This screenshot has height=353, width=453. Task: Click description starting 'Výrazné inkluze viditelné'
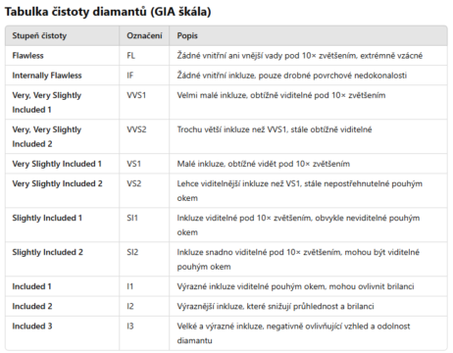click(x=295, y=286)
